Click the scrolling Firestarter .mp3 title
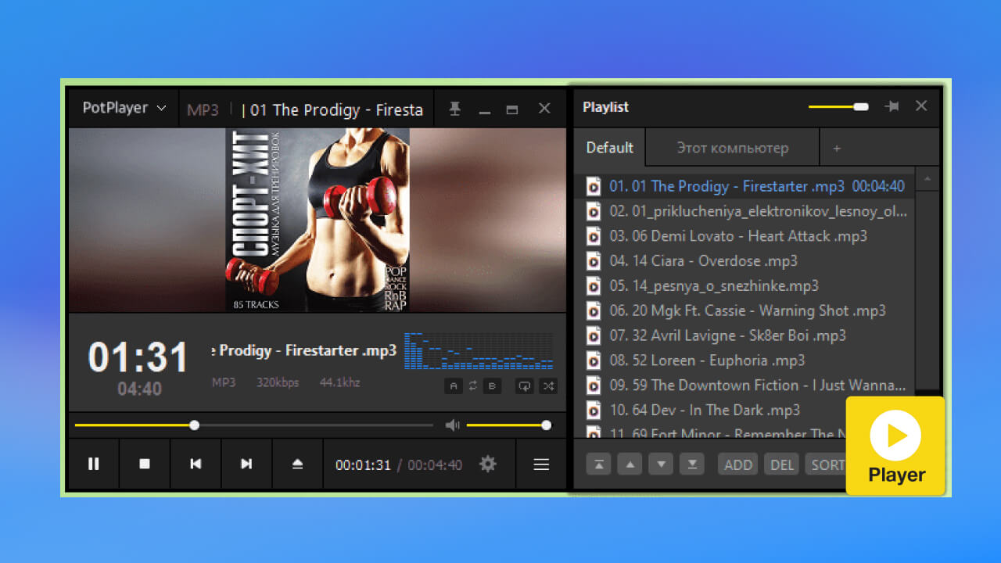 point(304,350)
